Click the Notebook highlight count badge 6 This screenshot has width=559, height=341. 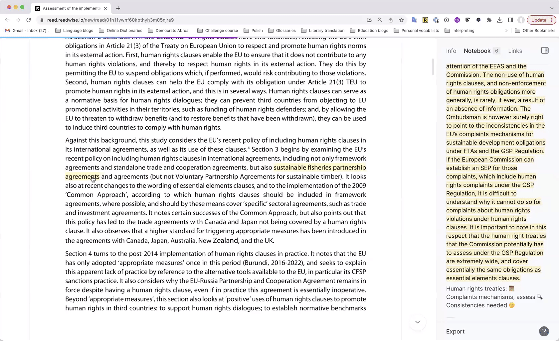coord(496,51)
